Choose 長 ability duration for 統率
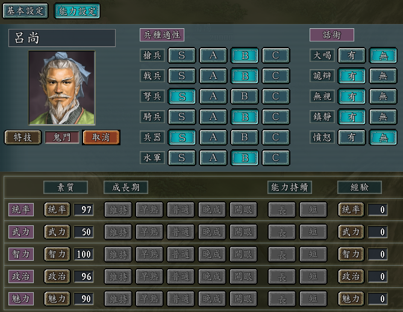This screenshot has height=312, width=403. click(x=282, y=210)
